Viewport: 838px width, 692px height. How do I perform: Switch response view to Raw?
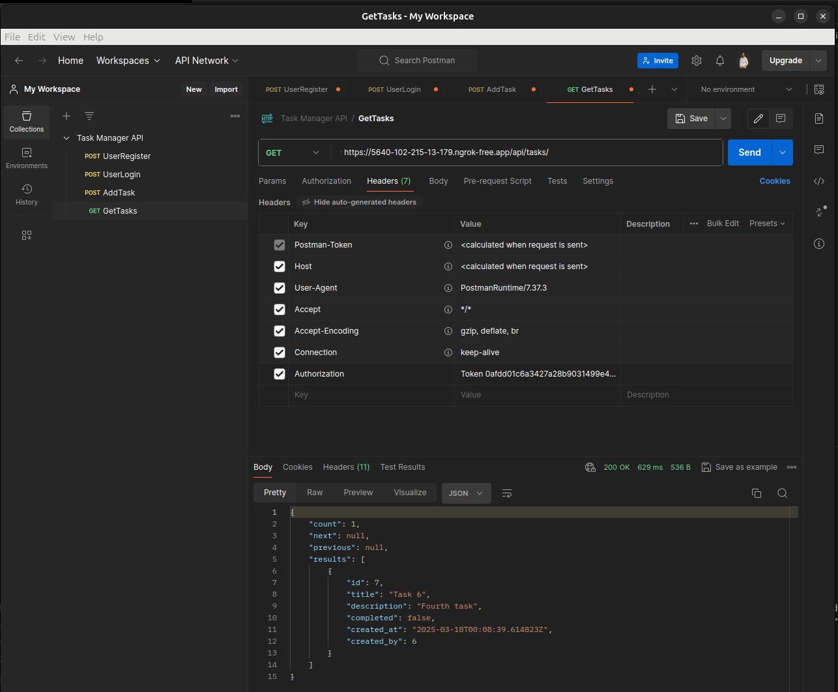click(315, 493)
